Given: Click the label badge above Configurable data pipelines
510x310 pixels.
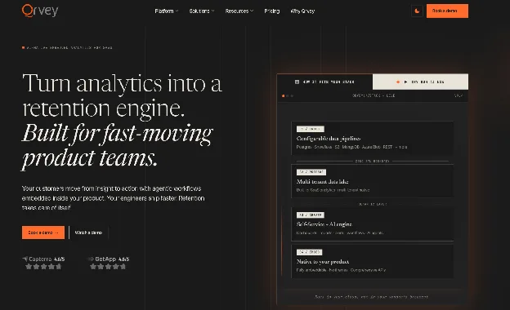Looking at the screenshot, I should click(x=311, y=129).
